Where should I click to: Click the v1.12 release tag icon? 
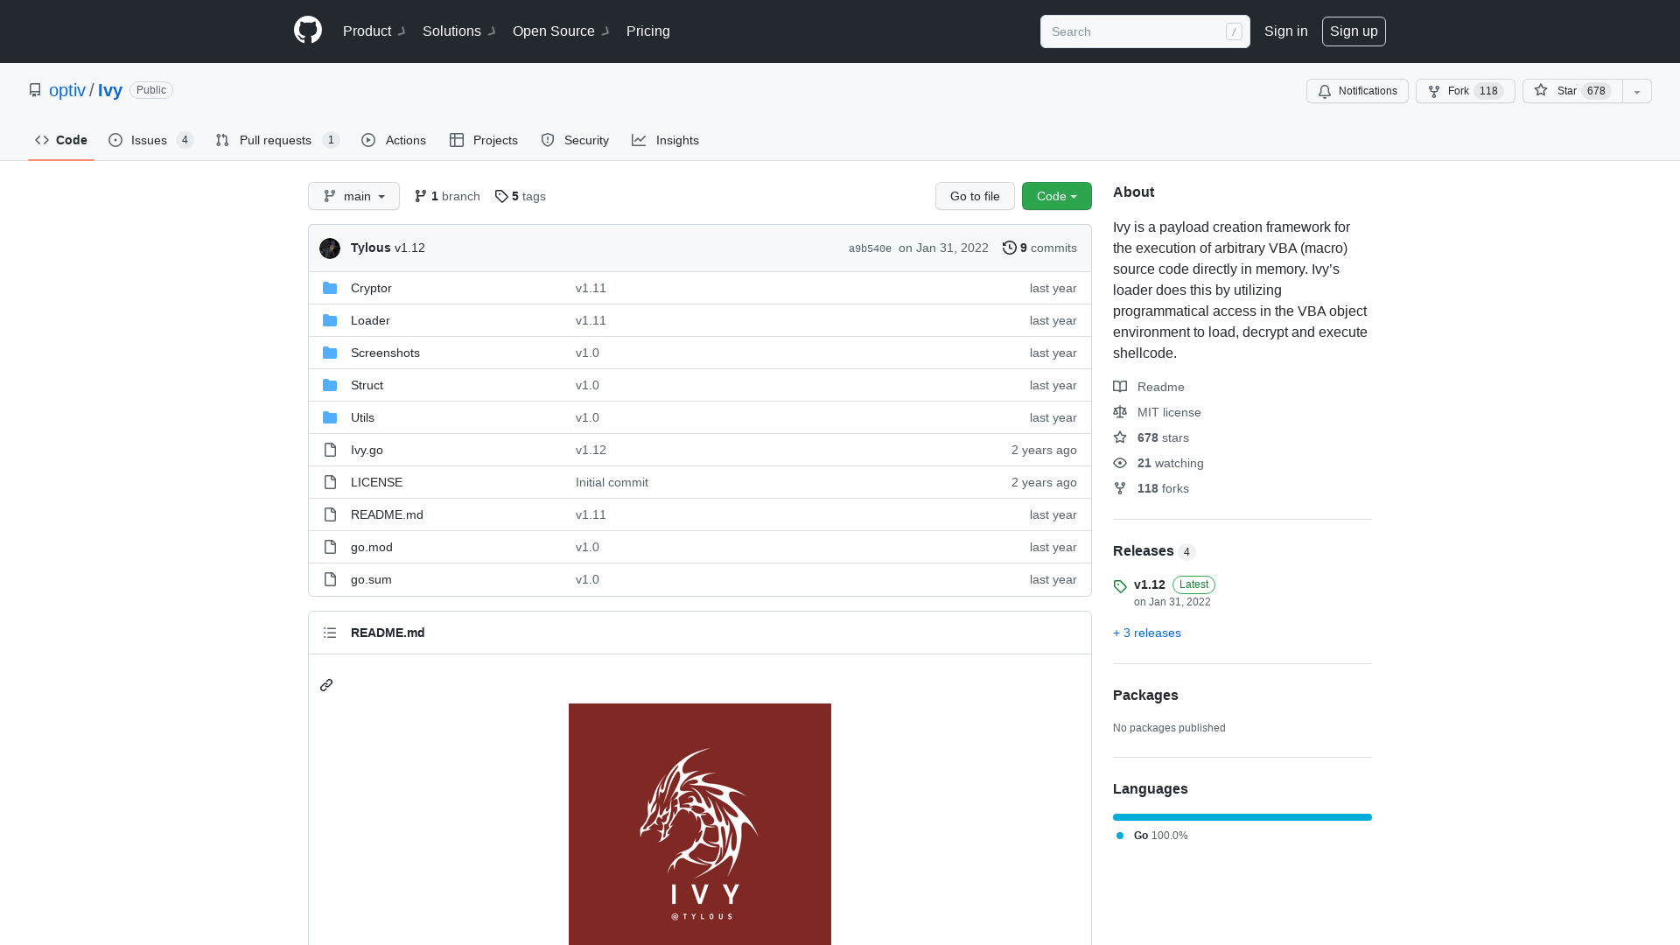[1120, 586]
